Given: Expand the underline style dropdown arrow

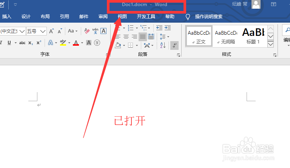Looking at the screenshot, I should tap(15, 43).
